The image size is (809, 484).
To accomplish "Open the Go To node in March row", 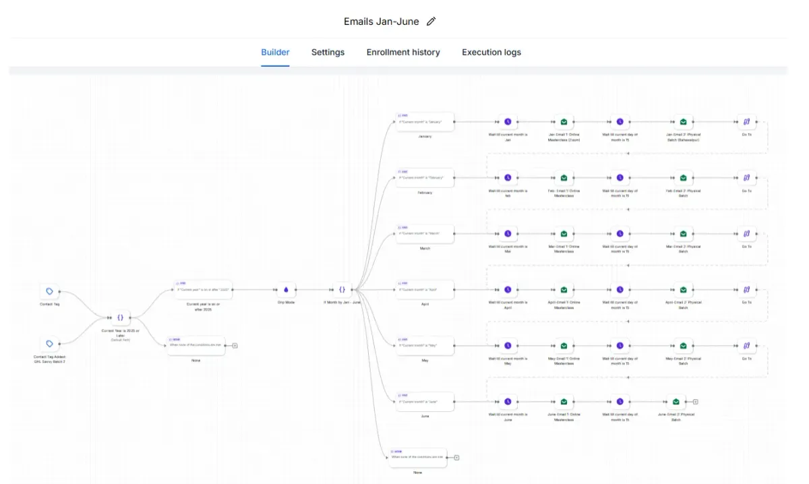I will pyautogui.click(x=746, y=234).
